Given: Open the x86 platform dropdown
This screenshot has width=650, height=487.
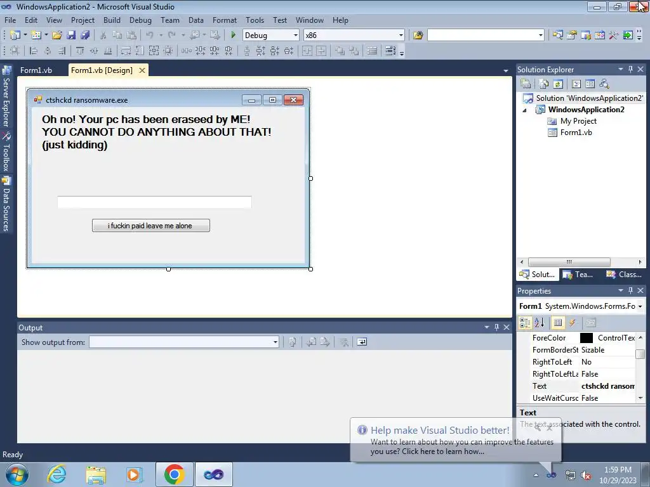Looking at the screenshot, I should [x=401, y=36].
